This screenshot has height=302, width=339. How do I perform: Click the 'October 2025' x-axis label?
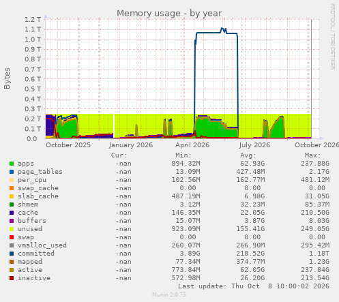click(68, 145)
